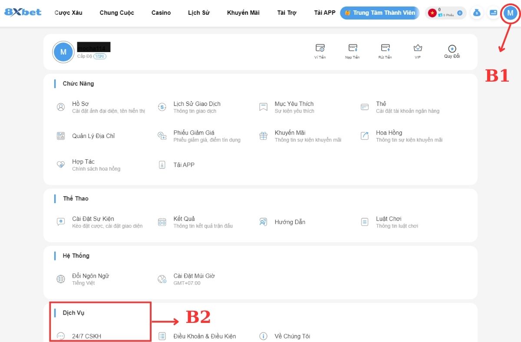
Task: Open the money bag deposit icon in header
Action: [x=476, y=13]
